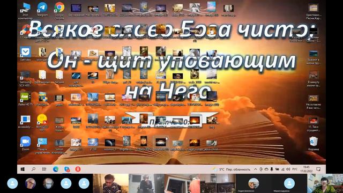Screen dimensions: 343x193
Task: Open the volume tray control
Action: coord(288,169)
